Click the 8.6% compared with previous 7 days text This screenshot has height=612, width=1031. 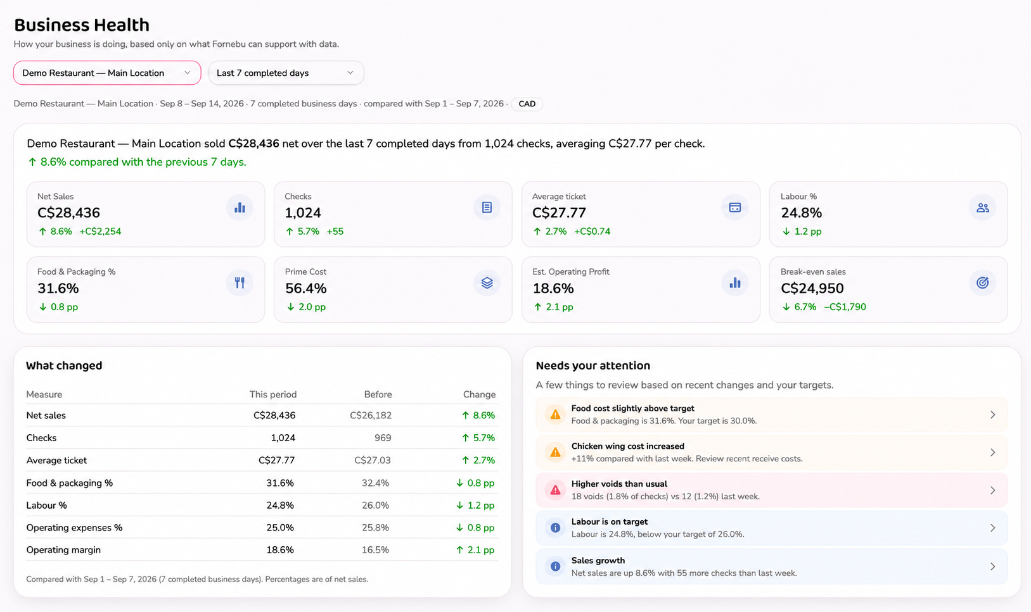(x=137, y=162)
